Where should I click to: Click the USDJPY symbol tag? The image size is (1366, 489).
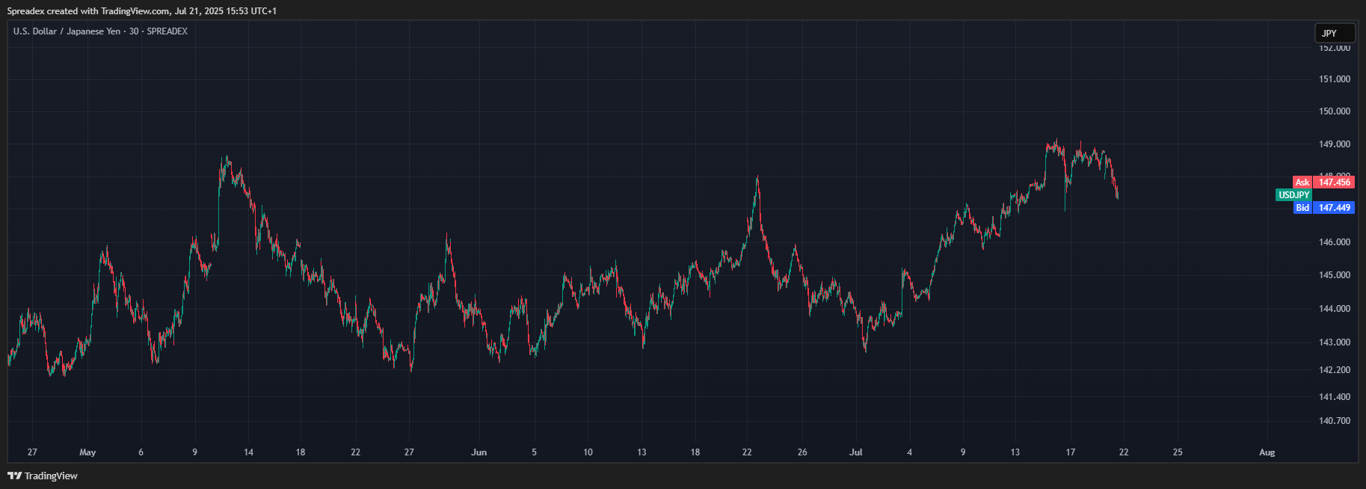[x=1293, y=195]
